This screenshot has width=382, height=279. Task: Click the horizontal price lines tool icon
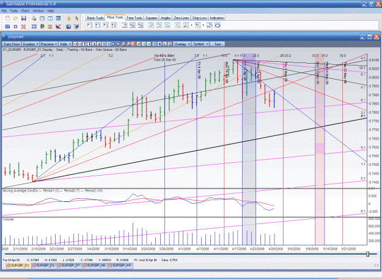[125, 25]
